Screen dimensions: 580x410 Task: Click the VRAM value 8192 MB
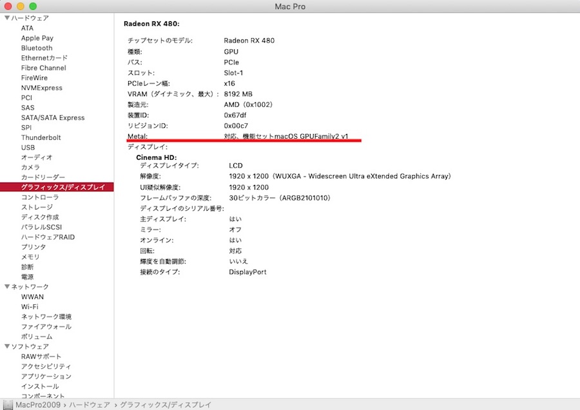[x=238, y=94]
